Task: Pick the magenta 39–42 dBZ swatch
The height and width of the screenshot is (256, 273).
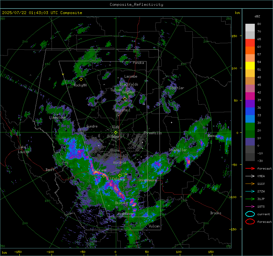Action: (250, 96)
